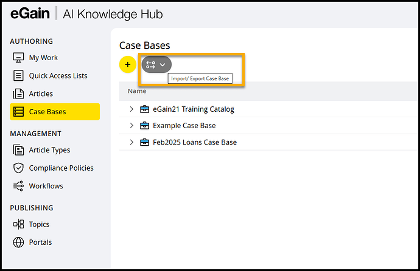
Task: Open the eGain21 Training Catalog
Action: coord(194,109)
